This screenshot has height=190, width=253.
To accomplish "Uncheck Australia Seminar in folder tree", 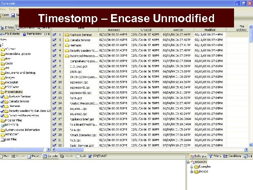I will coord(2,97).
